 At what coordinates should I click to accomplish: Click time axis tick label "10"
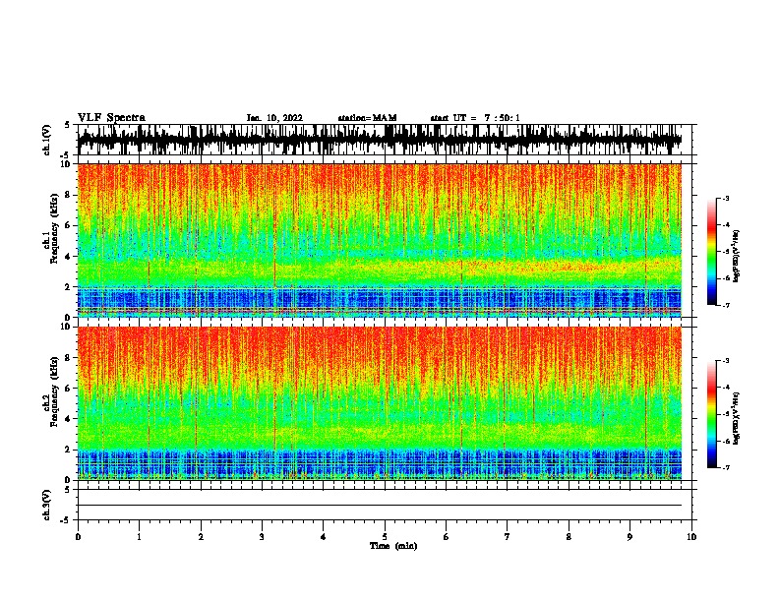click(691, 537)
